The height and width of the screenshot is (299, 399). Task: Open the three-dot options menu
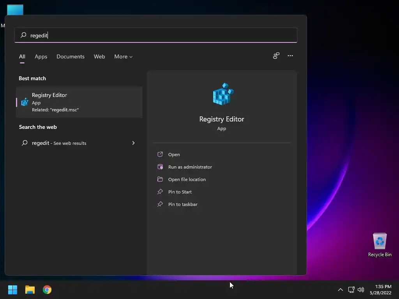(290, 56)
